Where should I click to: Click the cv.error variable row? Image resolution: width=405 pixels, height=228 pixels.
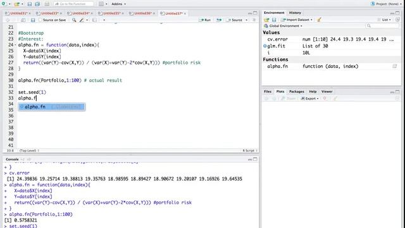[332, 39]
